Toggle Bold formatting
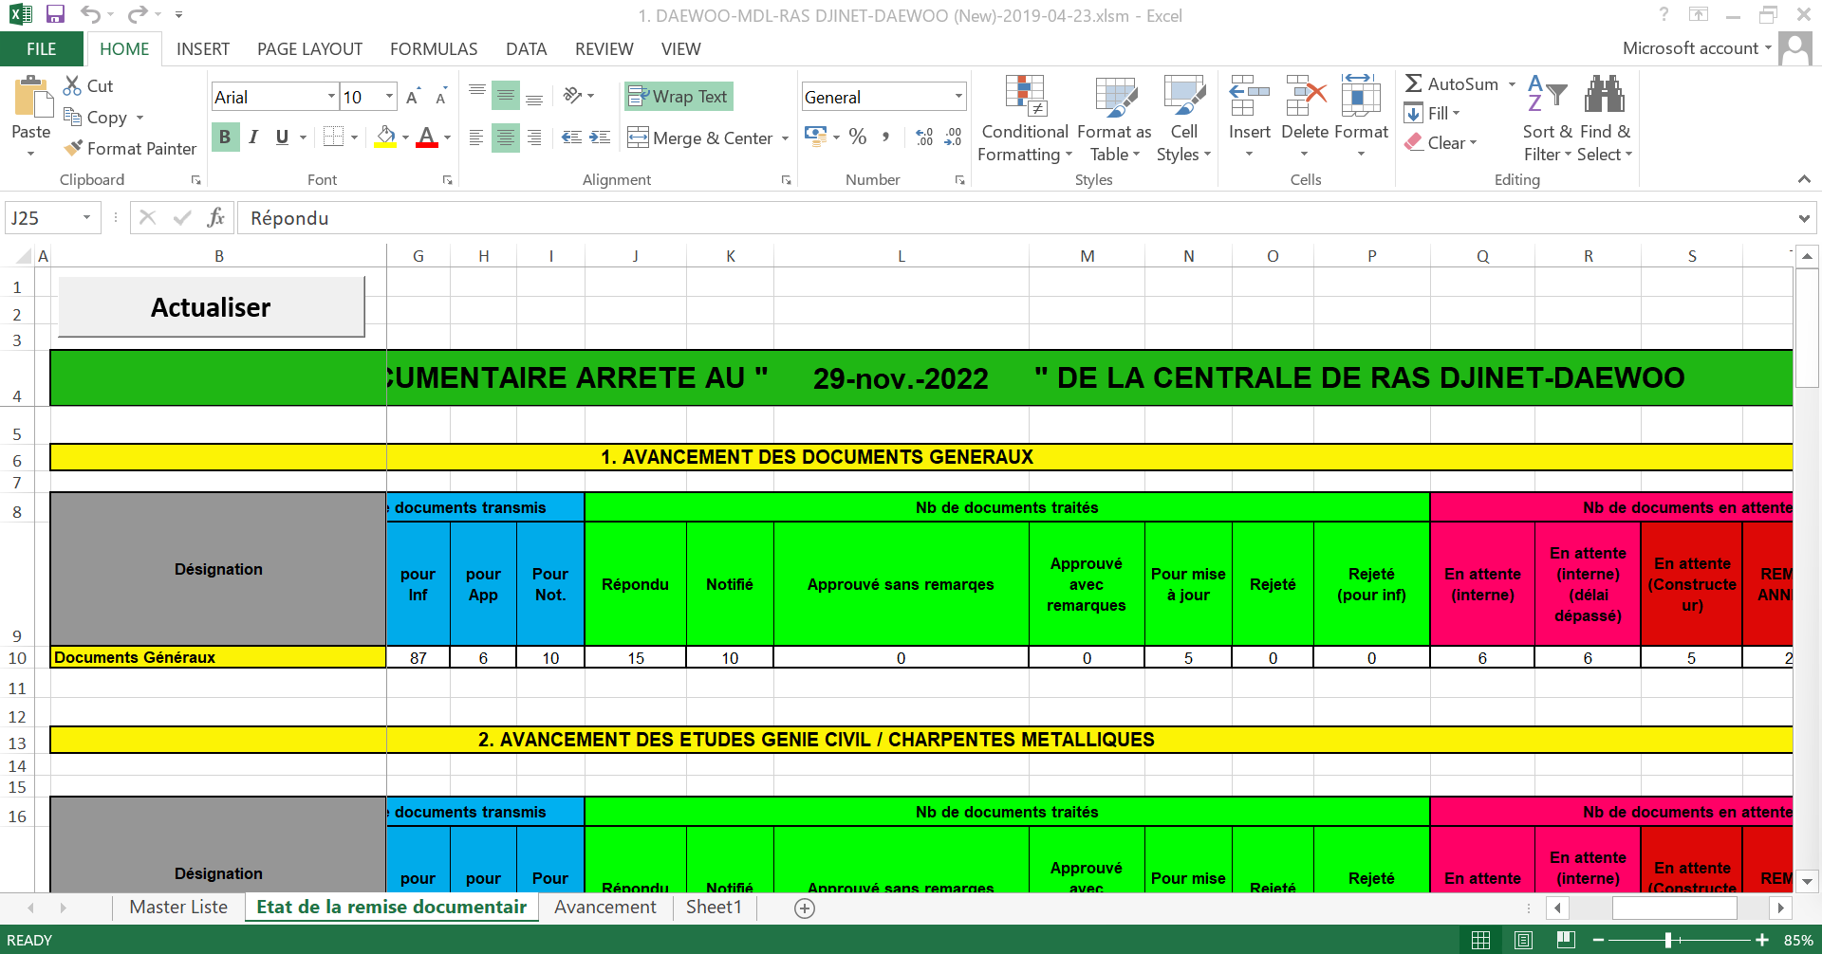 click(x=225, y=138)
